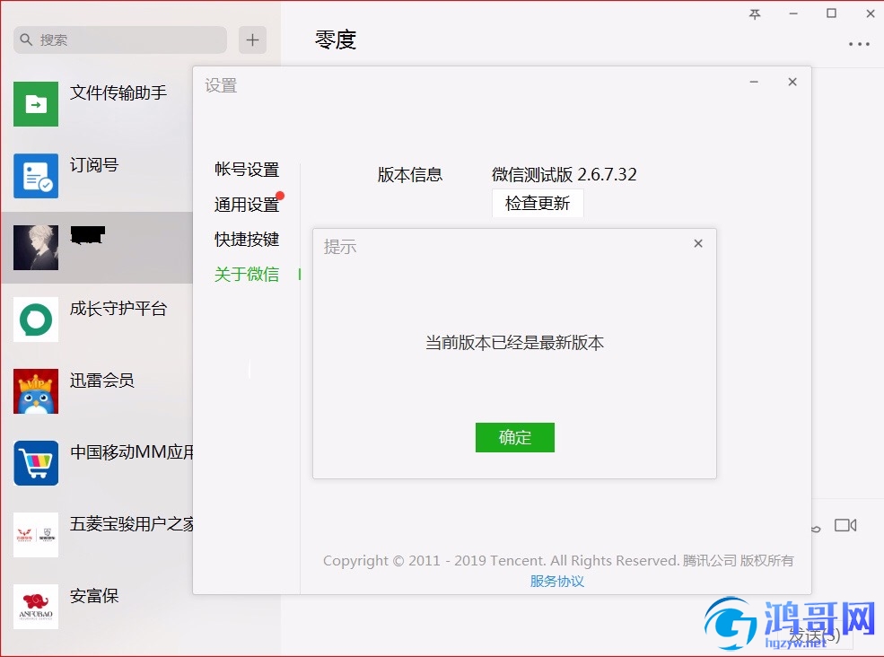Switch to 通用设置 tab
The image size is (884, 657).
click(x=247, y=204)
